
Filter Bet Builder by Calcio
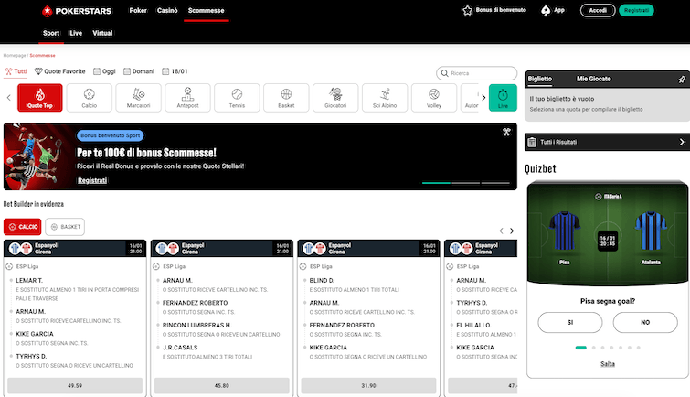pyautogui.click(x=23, y=227)
